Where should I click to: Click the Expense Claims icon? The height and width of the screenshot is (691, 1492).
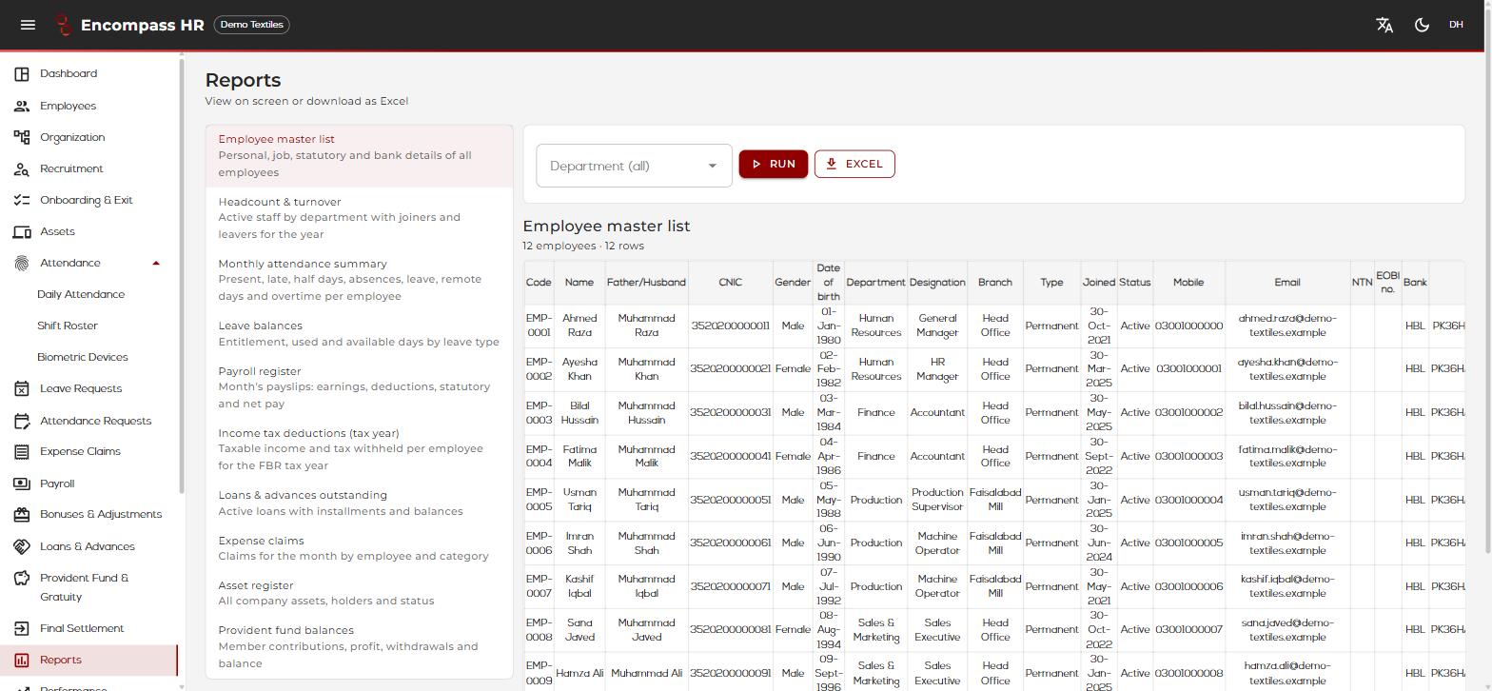point(22,452)
